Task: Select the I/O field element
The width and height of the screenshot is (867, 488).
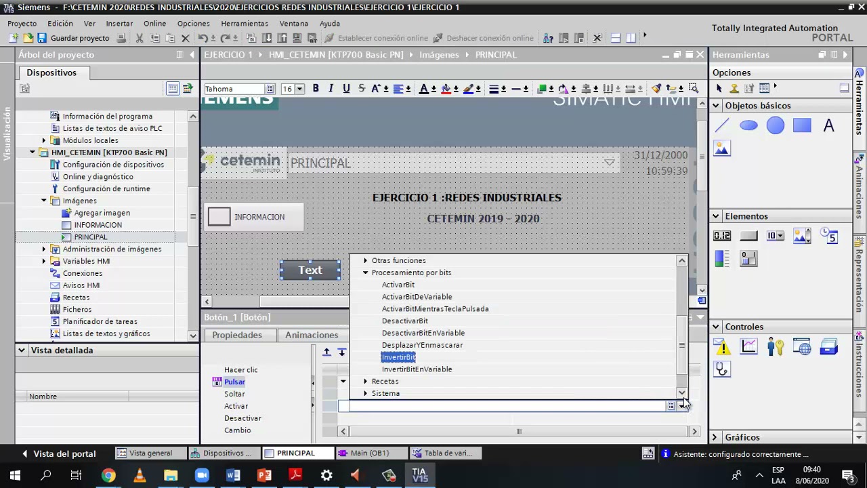Action: [x=722, y=236]
